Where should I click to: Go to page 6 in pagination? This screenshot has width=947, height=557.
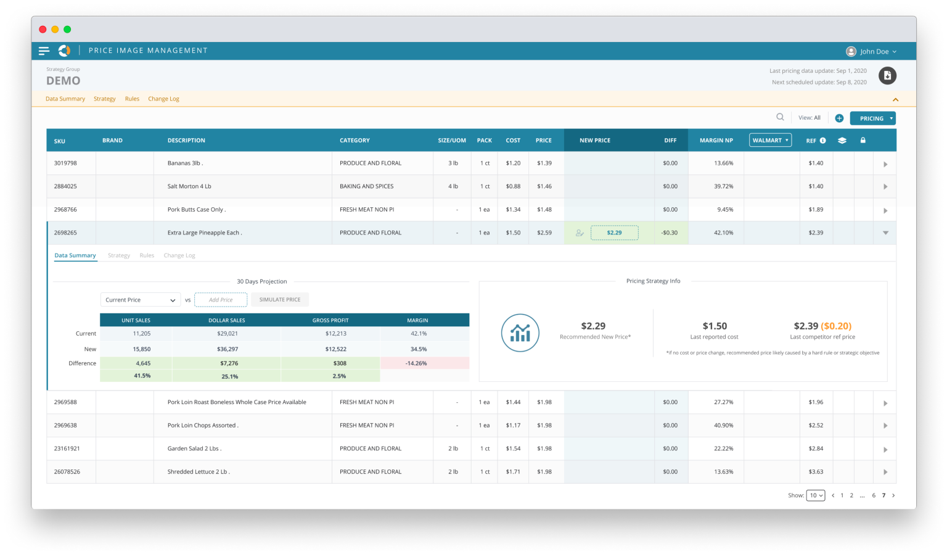[874, 495]
